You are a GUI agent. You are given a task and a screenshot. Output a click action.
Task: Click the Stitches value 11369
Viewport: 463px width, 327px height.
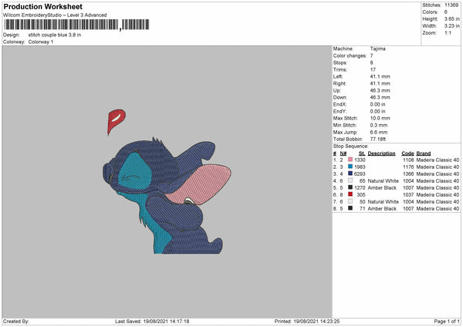click(x=451, y=5)
